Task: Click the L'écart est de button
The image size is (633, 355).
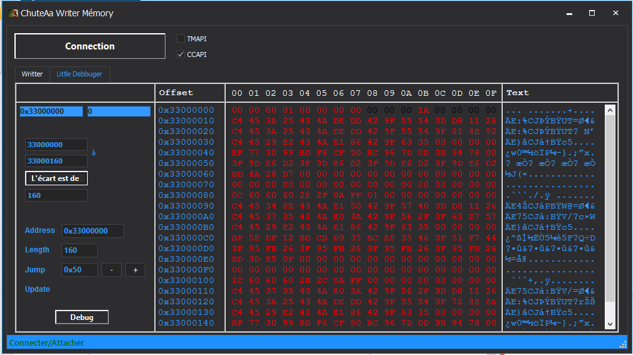Action: tap(56, 178)
